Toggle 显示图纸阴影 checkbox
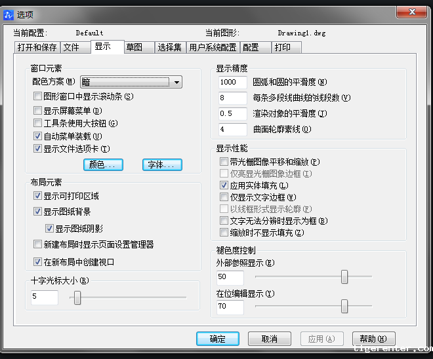This screenshot has width=433, height=359. pos(50,229)
